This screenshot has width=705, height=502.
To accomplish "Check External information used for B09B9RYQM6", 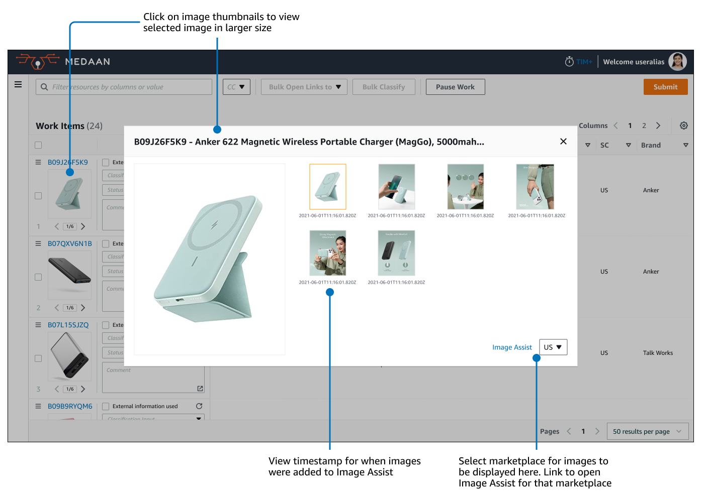I will point(106,406).
